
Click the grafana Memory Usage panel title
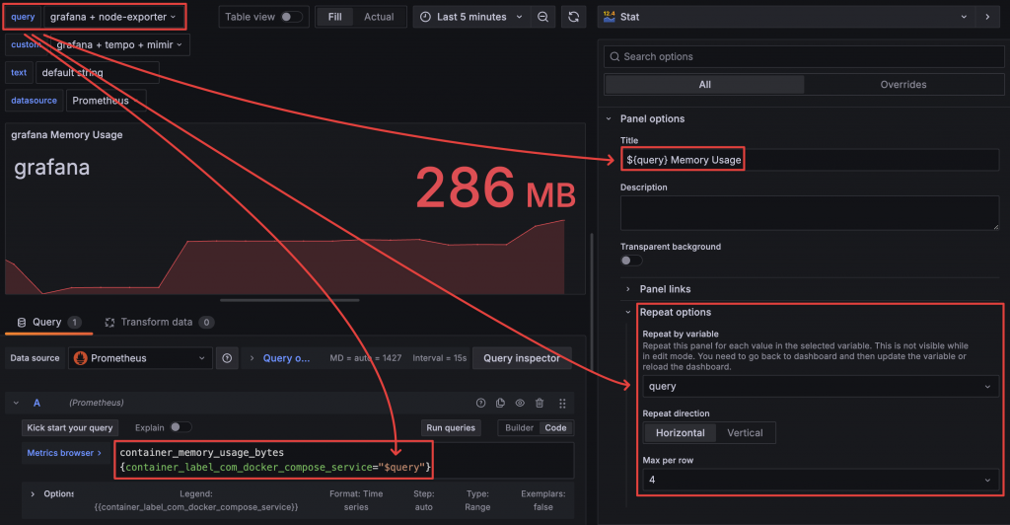pyautogui.click(x=67, y=134)
